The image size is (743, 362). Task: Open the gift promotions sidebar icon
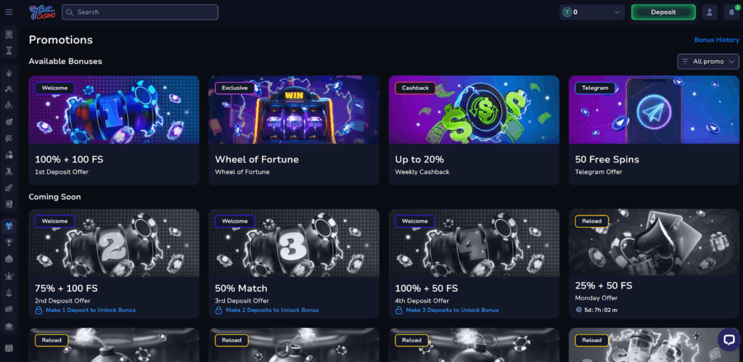click(x=9, y=226)
